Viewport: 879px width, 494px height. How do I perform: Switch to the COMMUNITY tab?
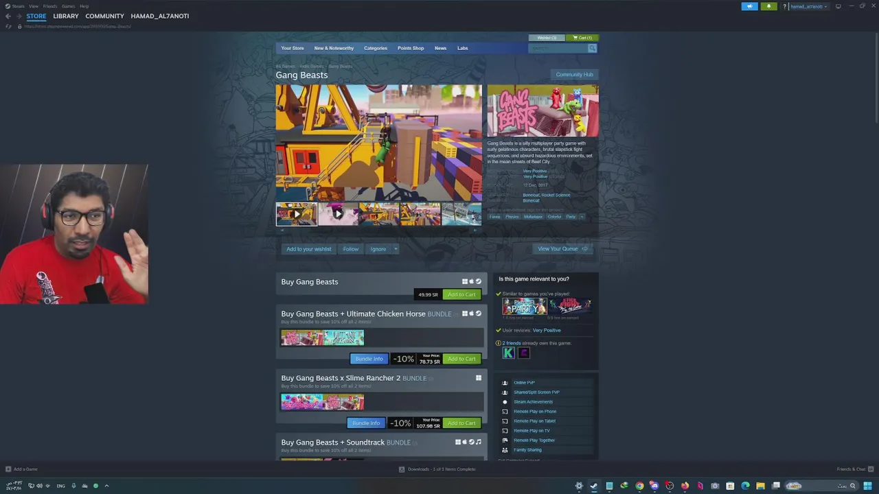(x=104, y=16)
